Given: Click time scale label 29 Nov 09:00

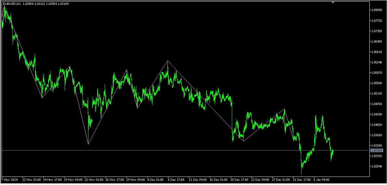Looking at the screenshot, I should coord(136,179).
